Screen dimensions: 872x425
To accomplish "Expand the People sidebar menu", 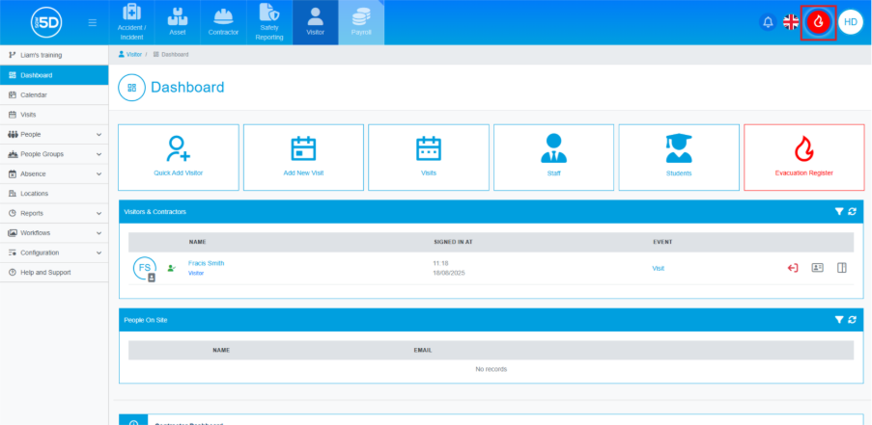I will tap(54, 134).
